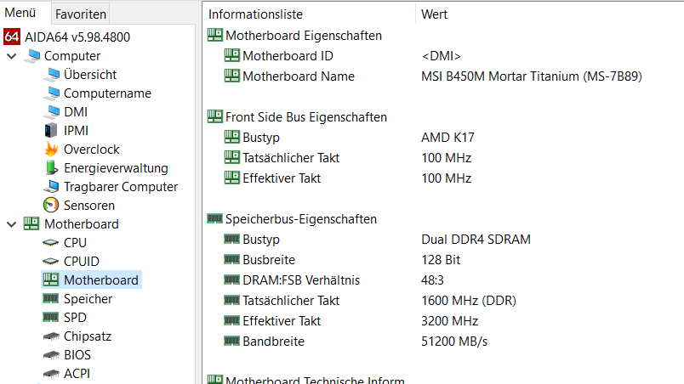
Task: Click the IPMI server tower icon
Action: coord(51,131)
